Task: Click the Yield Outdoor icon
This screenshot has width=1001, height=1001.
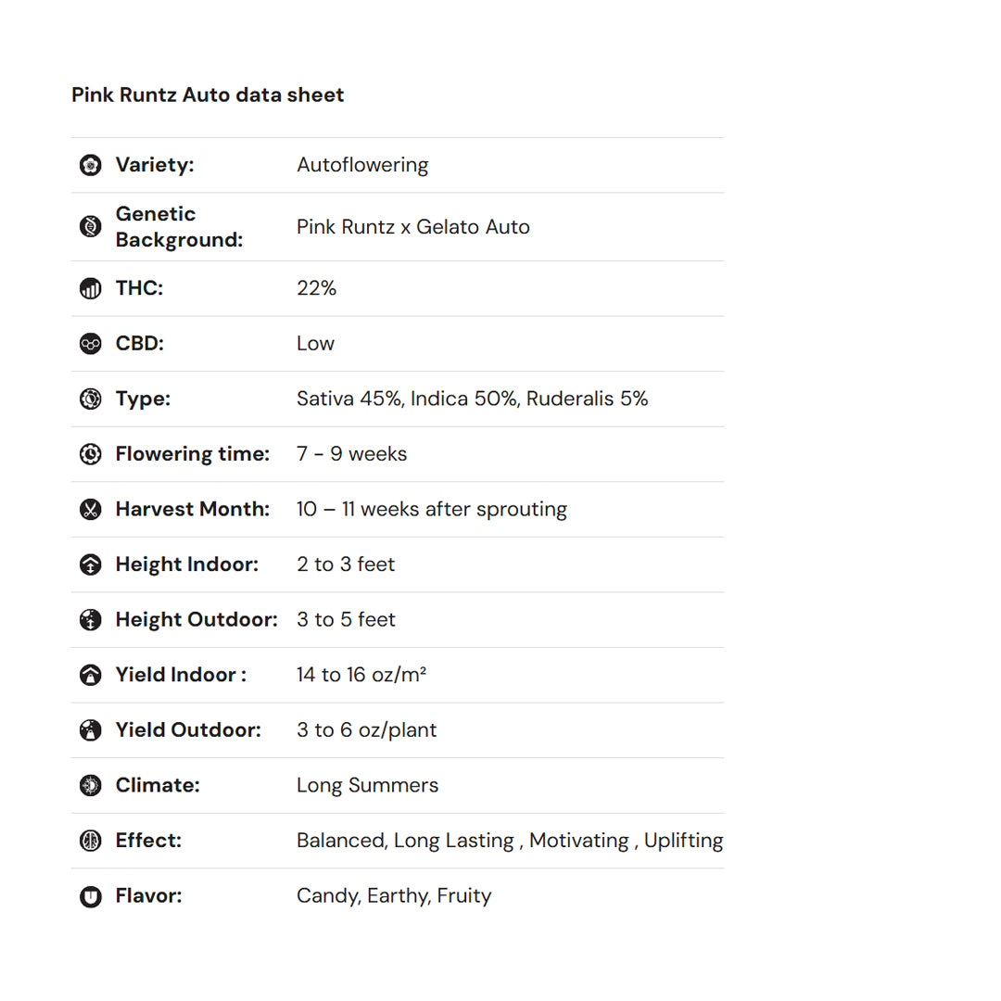Action: click(90, 730)
